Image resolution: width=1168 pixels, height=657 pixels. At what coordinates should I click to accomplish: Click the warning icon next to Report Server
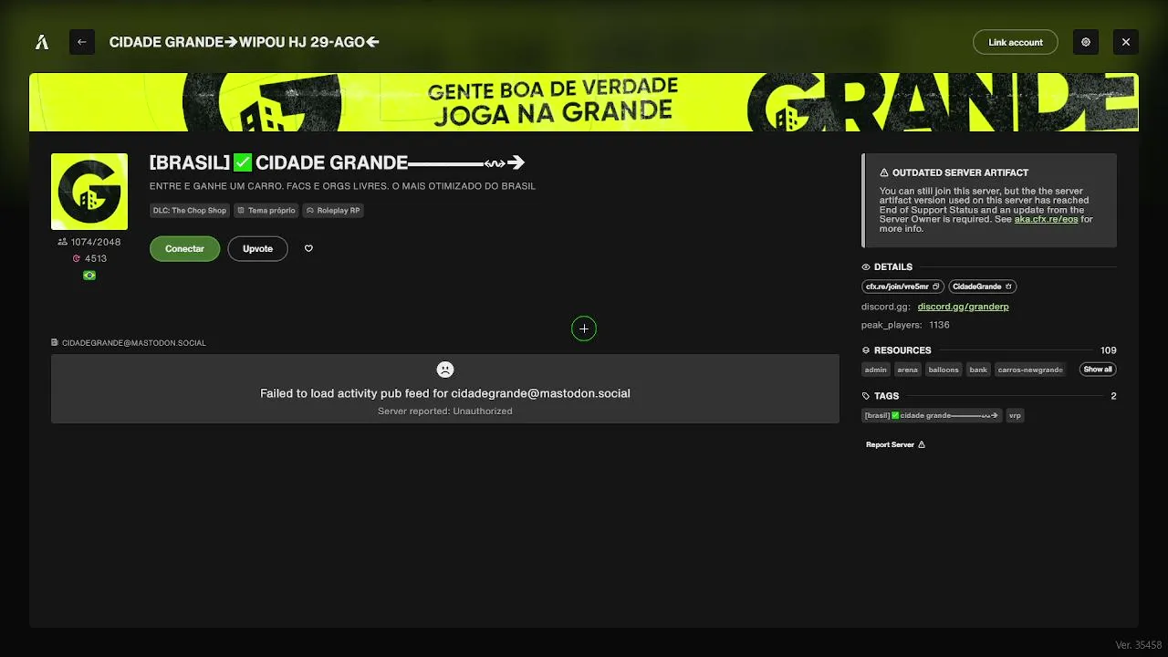pos(922,444)
